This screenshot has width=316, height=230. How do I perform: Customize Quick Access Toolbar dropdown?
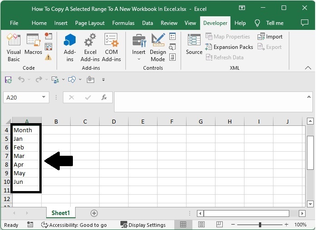[x=103, y=80]
